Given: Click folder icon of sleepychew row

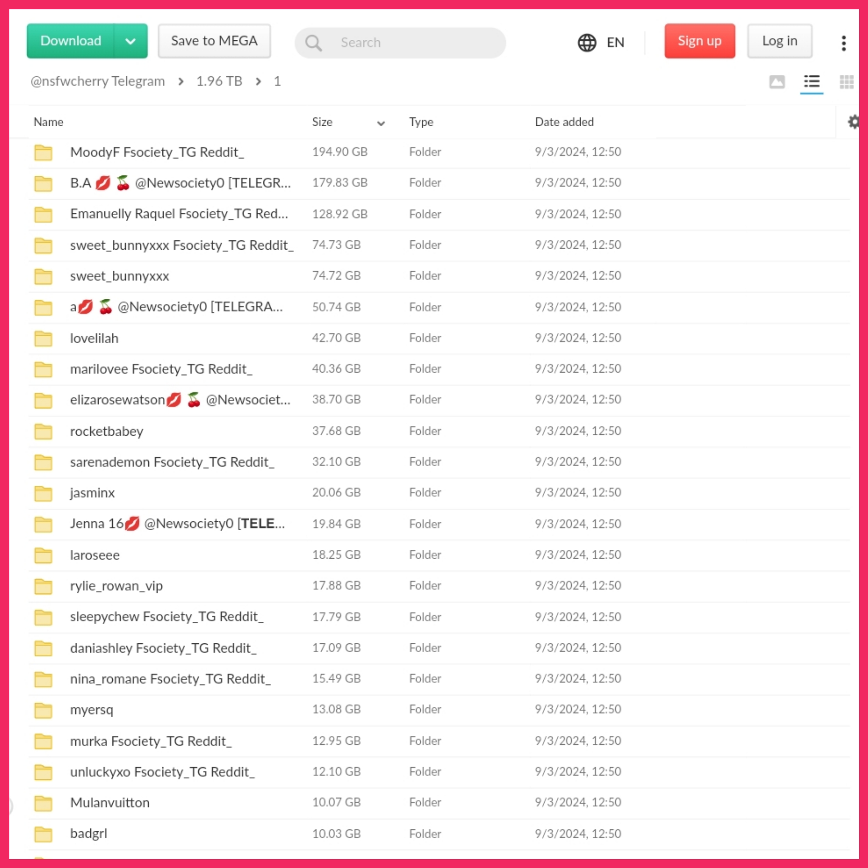Looking at the screenshot, I should [x=43, y=617].
